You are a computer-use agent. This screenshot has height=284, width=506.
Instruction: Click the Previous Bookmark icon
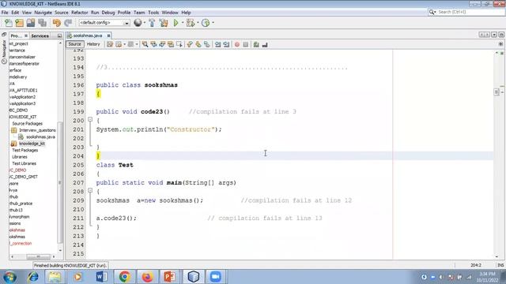point(190,44)
